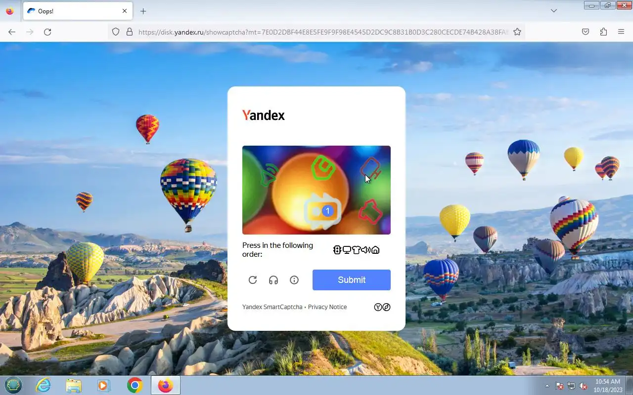Click the Yandex SmartCaptcha text
The width and height of the screenshot is (633, 395).
pyautogui.click(x=272, y=307)
